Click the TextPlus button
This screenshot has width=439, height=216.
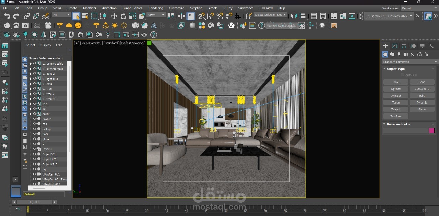[396, 116]
